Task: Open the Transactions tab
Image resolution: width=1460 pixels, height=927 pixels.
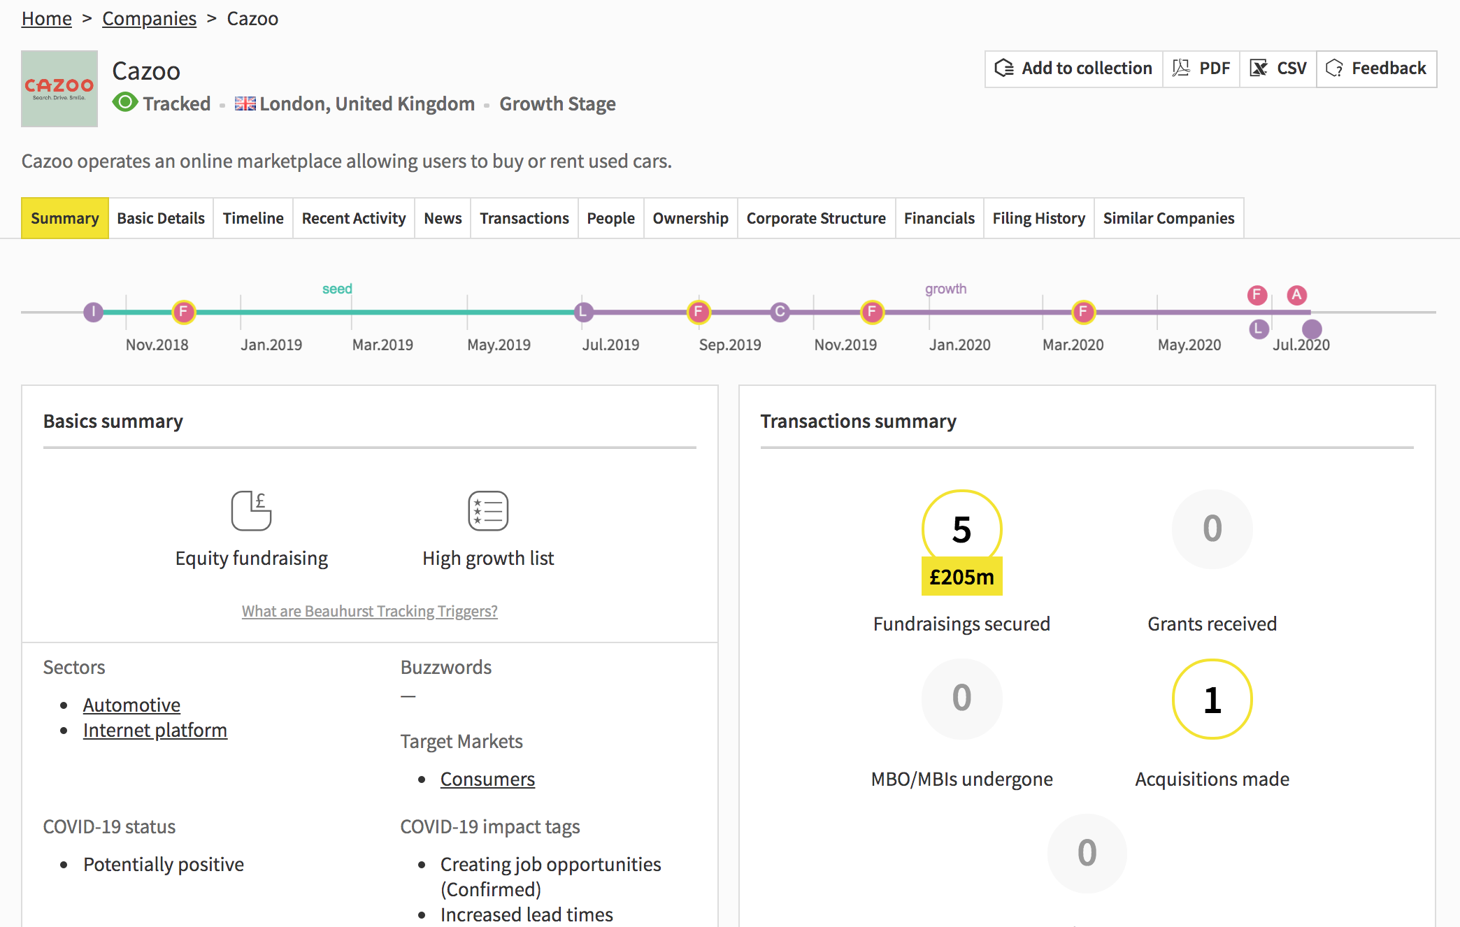Action: tap(524, 218)
